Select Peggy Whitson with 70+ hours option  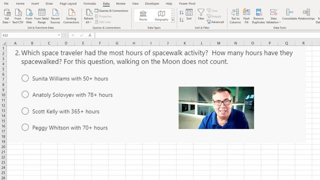tap(25, 127)
